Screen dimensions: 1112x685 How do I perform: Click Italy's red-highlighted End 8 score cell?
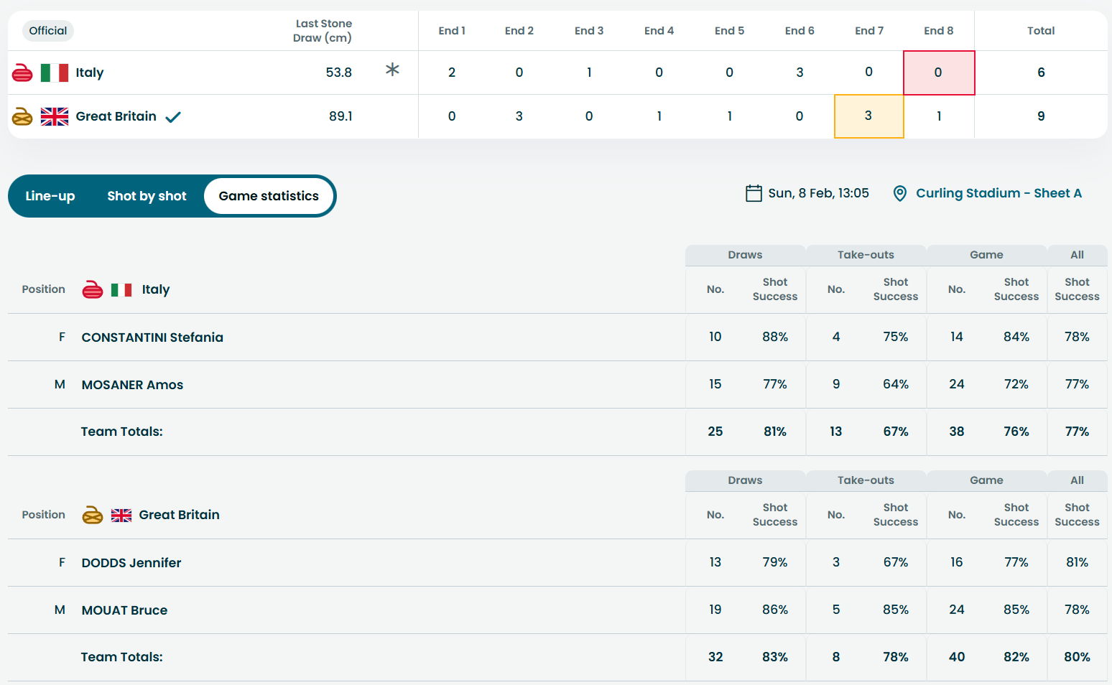point(939,73)
